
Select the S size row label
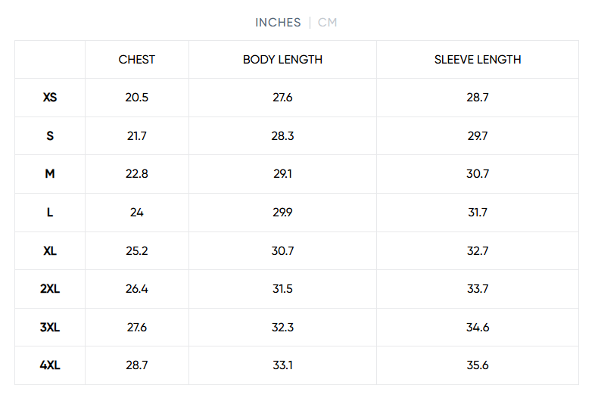[50, 136]
